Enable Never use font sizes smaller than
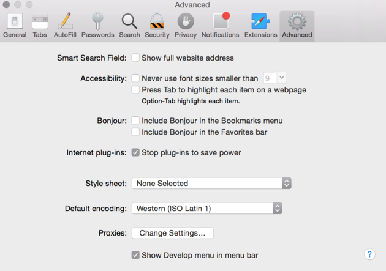Image resolution: width=386 pixels, height=271 pixels. pyautogui.click(x=135, y=78)
